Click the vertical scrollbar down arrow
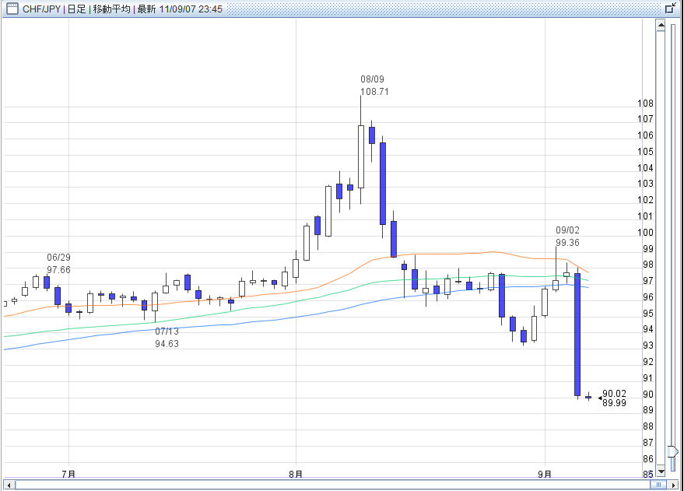Image resolution: width=684 pixels, height=491 pixels. click(661, 472)
